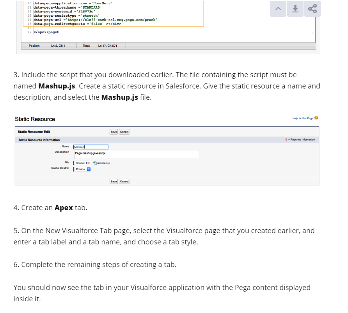Click the Choose File button
348x313 pixels.
click(x=83, y=163)
